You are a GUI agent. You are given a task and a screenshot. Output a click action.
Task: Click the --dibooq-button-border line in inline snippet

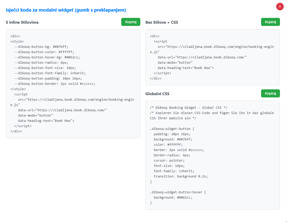tap(55, 84)
